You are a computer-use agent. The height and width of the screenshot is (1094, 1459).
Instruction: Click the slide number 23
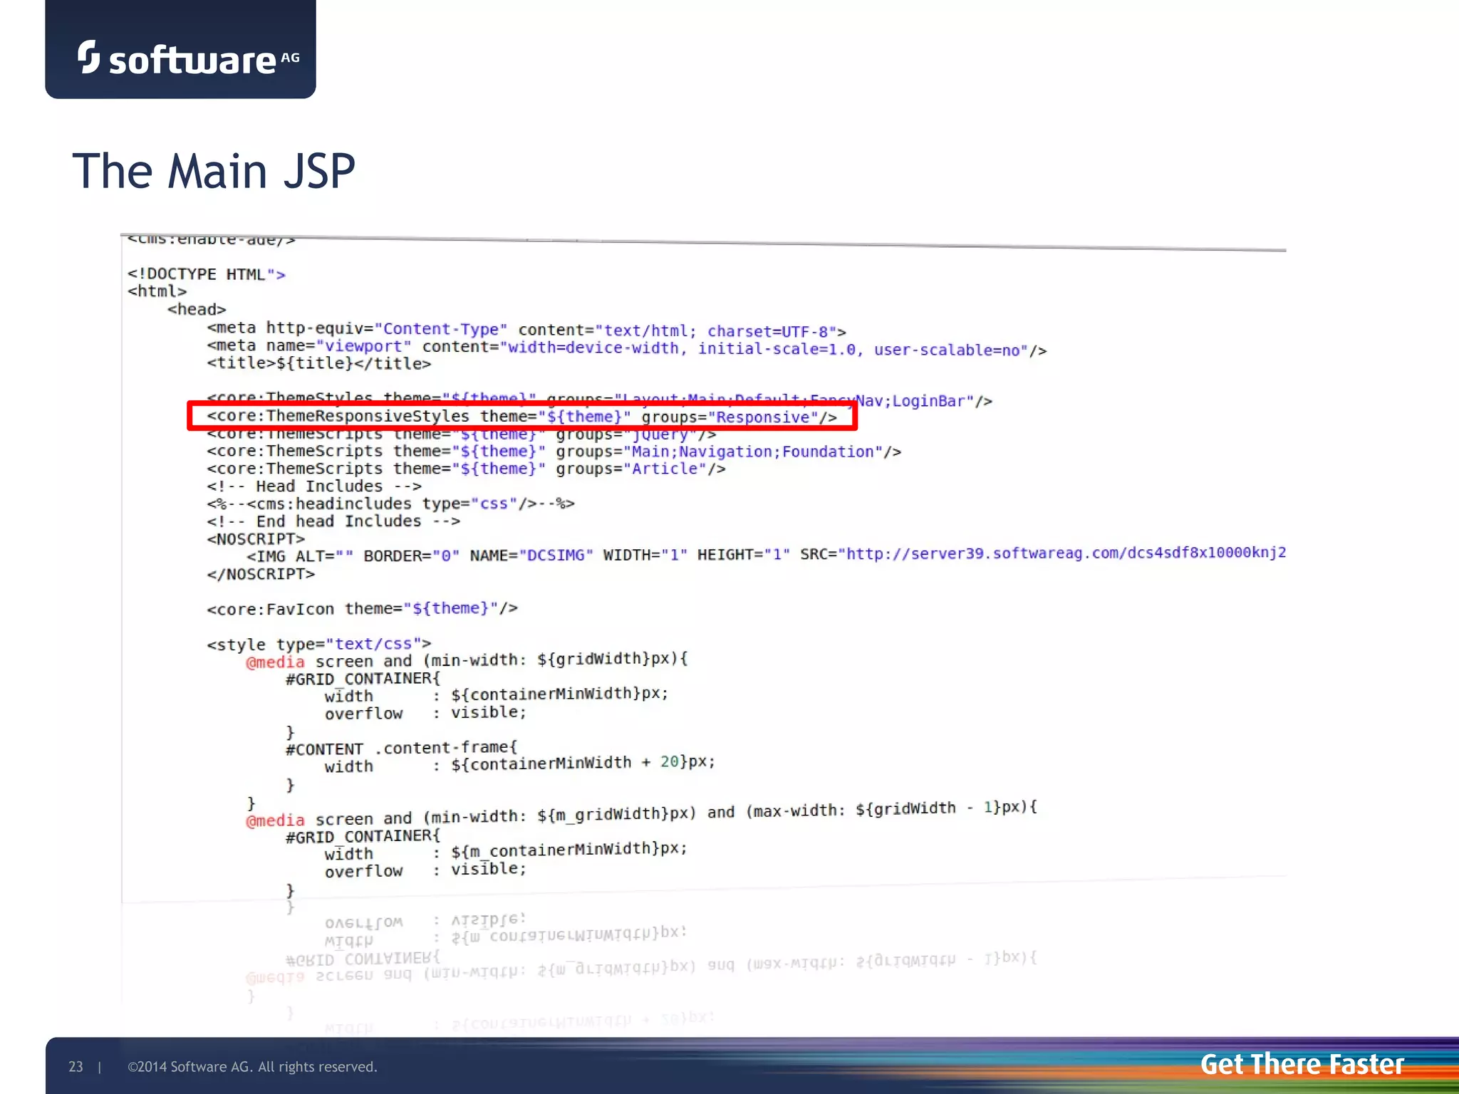pyautogui.click(x=76, y=1067)
